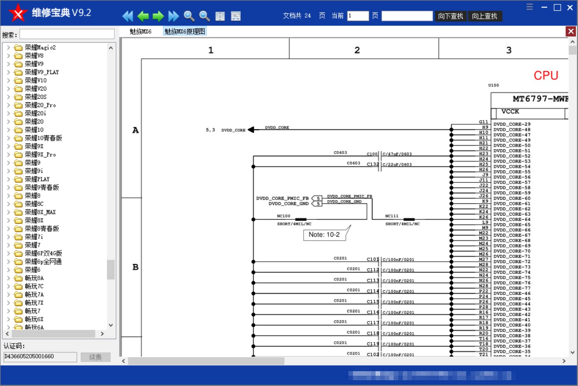Select the 荣耀9 folder label
The height and width of the screenshot is (386, 578).
point(32,163)
